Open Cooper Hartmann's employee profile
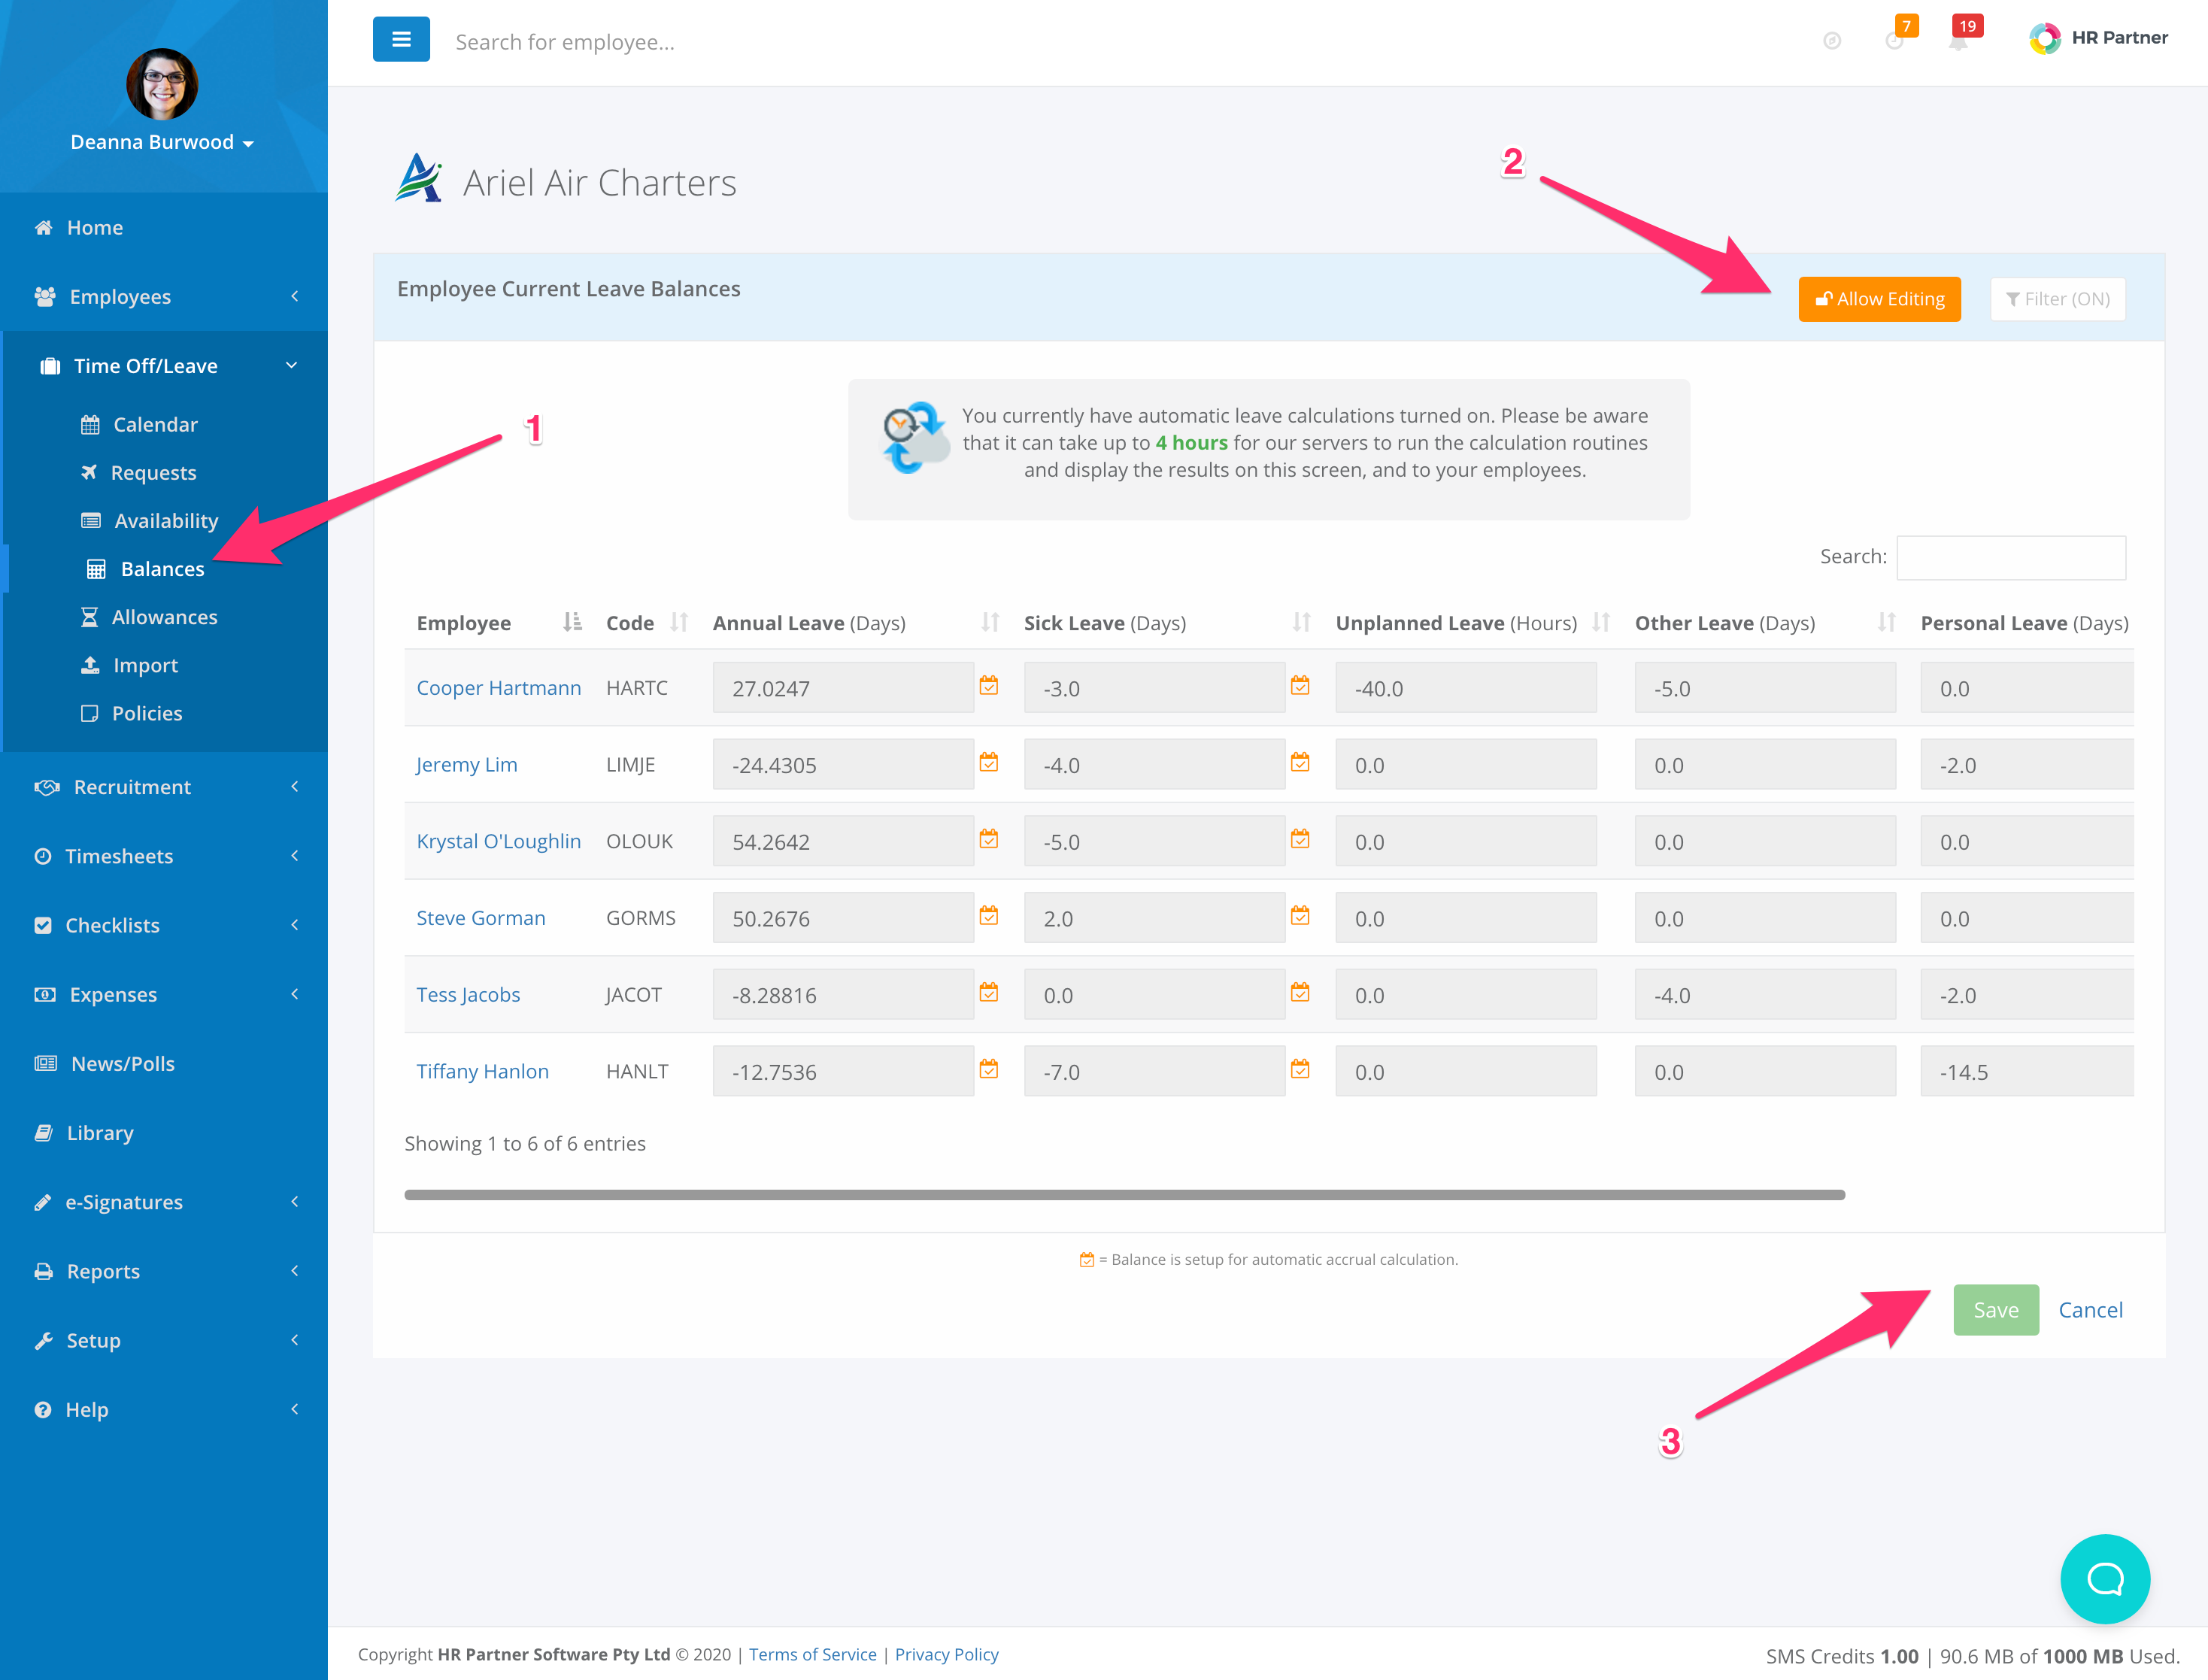 coord(498,688)
